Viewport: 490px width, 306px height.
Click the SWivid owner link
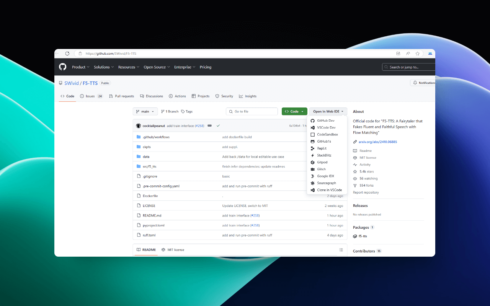[71, 83]
